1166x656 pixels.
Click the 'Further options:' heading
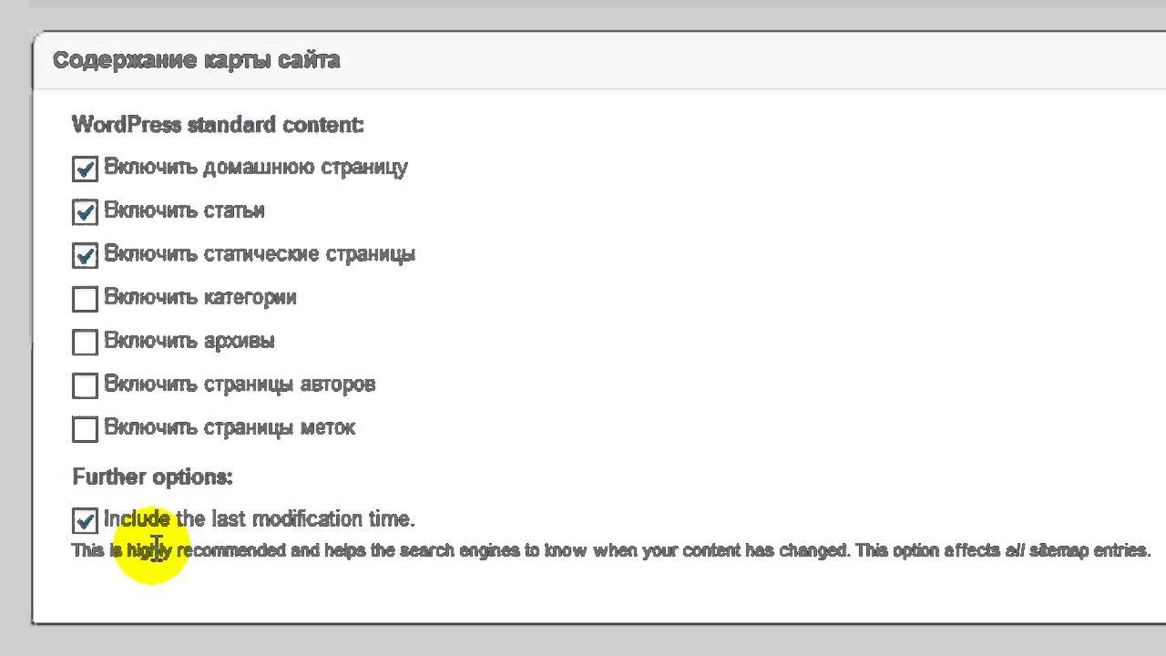coord(152,477)
